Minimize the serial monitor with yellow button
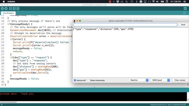Viewport: 189px width, 106px height. pyautogui.click(x=77, y=21)
